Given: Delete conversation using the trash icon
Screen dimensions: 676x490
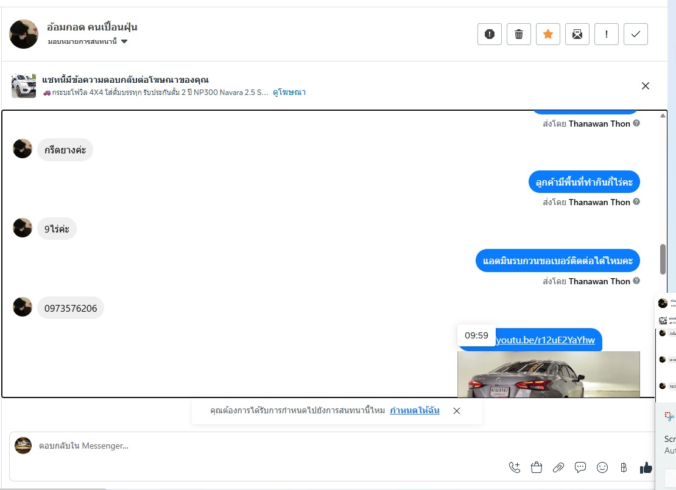Looking at the screenshot, I should [x=519, y=34].
